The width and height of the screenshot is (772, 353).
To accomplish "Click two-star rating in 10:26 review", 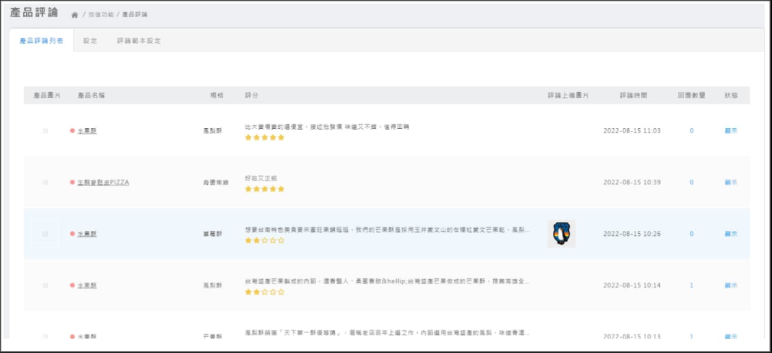I will pos(265,241).
